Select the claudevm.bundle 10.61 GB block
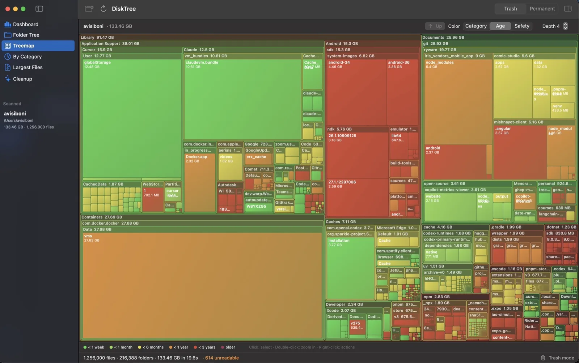The width and height of the screenshot is (579, 363). click(242, 99)
